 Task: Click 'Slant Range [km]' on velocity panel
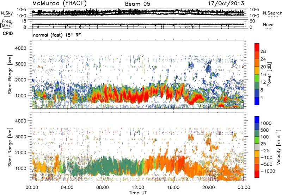10,147
